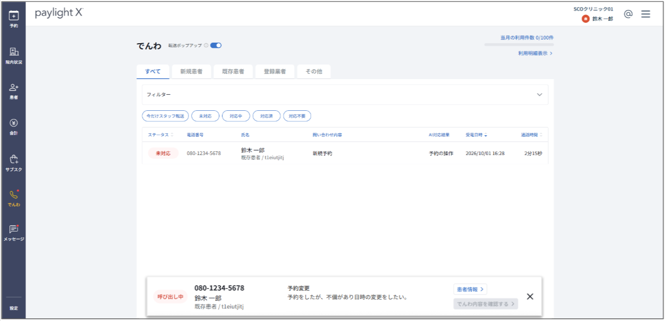Screen dimensions: 666x321
Task: Open 院内状況 building icon in sidebar
Action: [x=14, y=52]
